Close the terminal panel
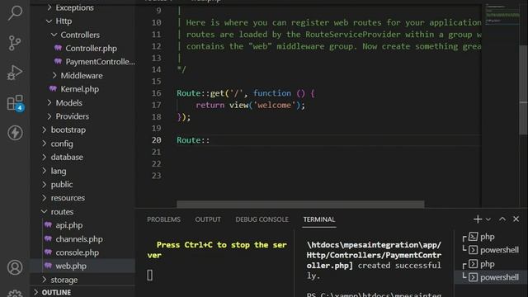The image size is (528, 297). 516,219
